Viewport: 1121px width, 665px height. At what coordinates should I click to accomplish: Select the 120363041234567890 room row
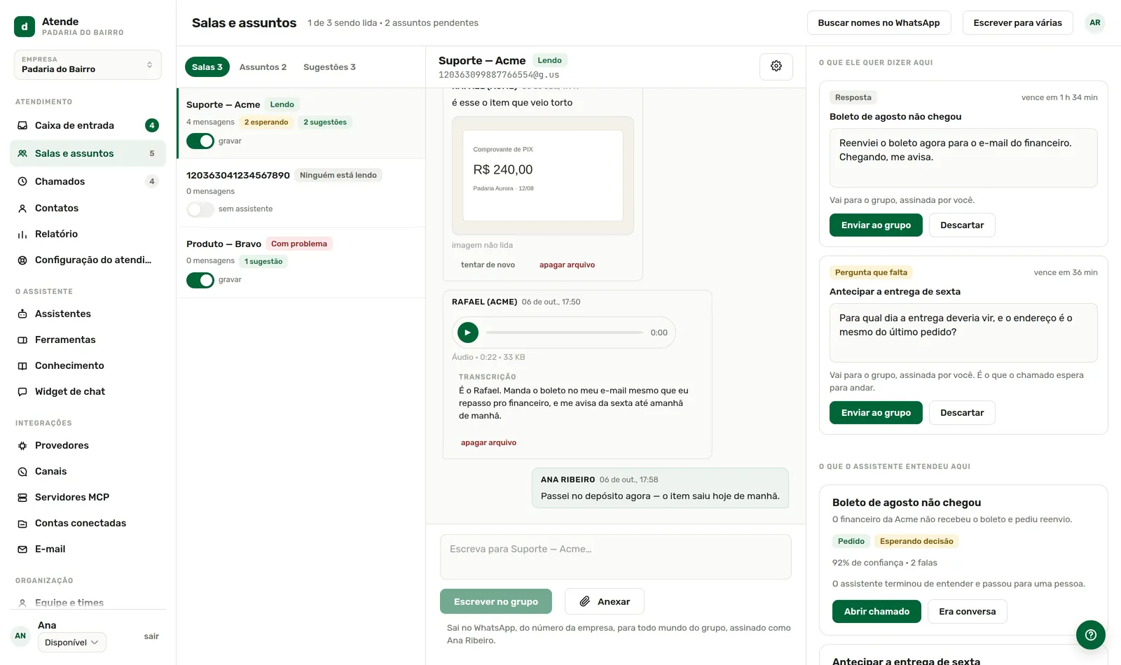pyautogui.click(x=301, y=192)
